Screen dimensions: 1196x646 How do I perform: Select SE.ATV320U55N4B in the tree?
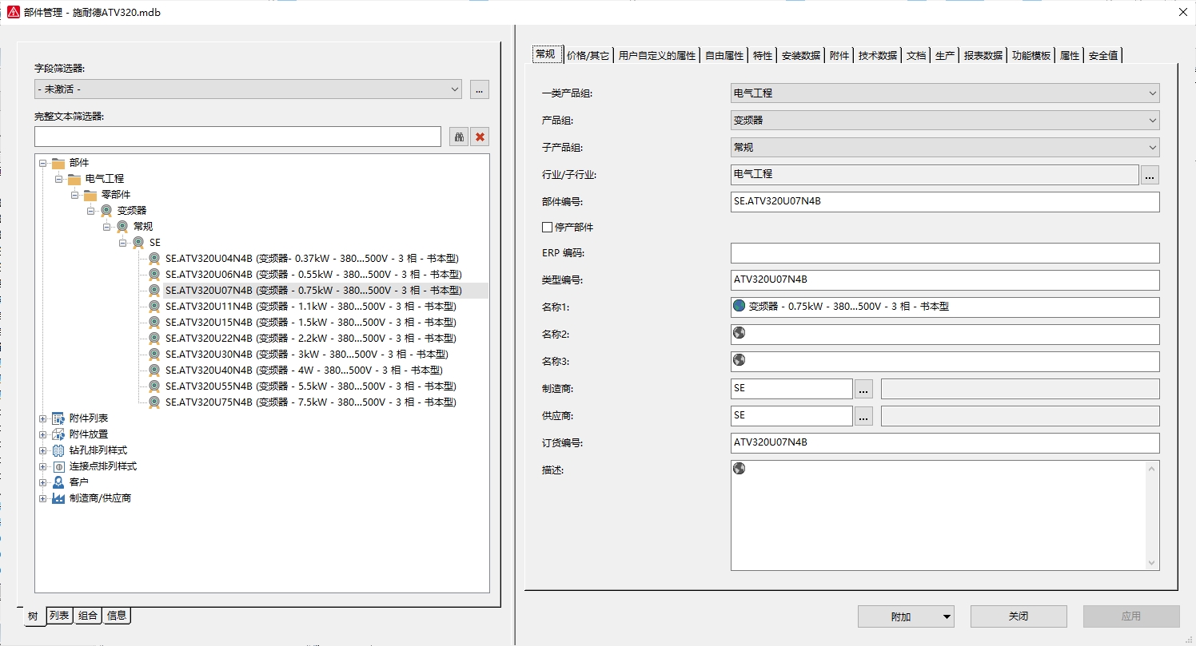[311, 386]
